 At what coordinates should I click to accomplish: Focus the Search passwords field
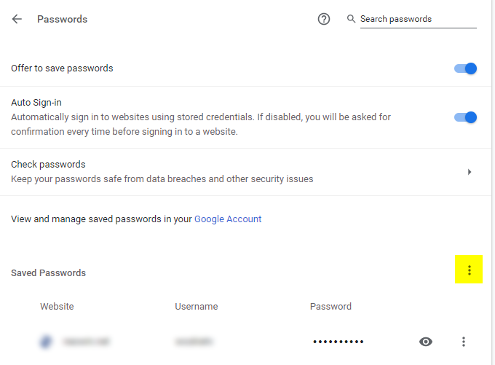tap(418, 19)
